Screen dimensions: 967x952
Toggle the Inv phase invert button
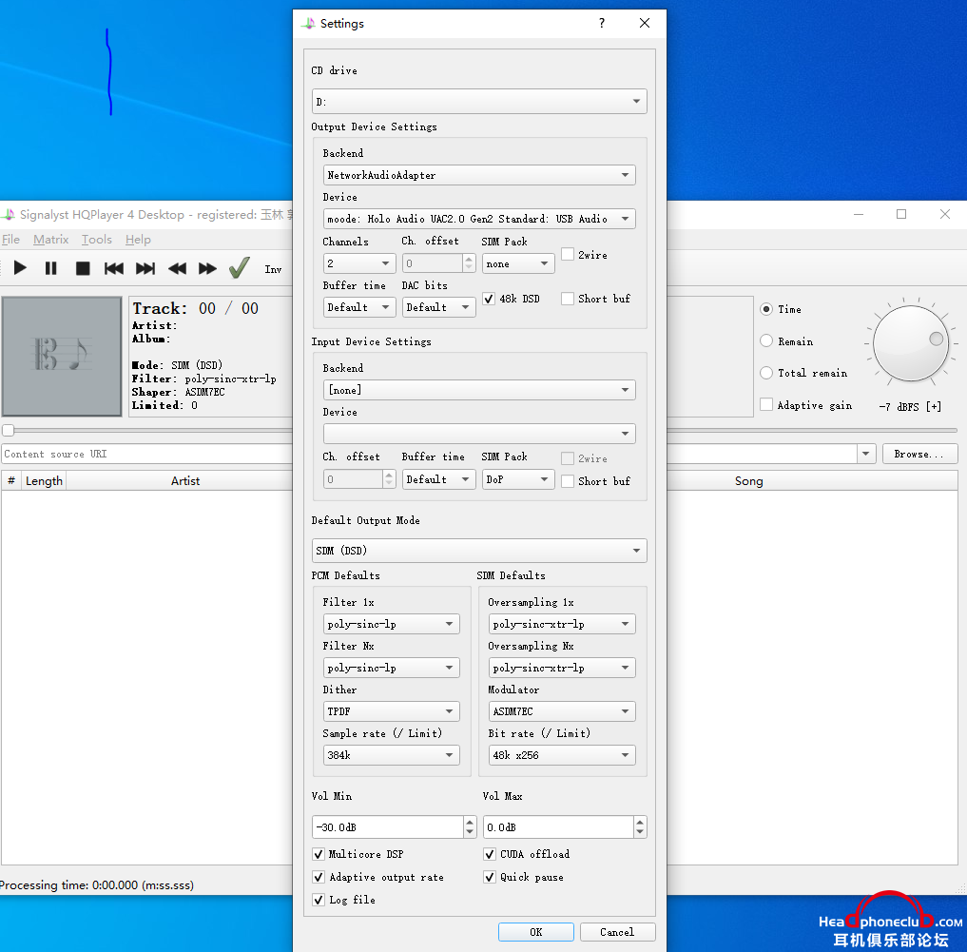[x=273, y=269]
